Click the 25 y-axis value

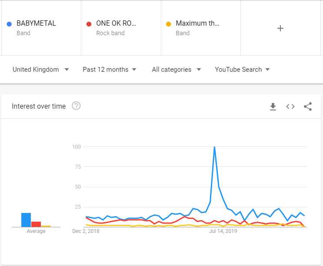(x=78, y=207)
